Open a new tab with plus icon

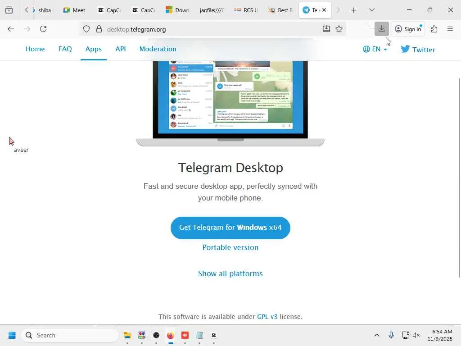(354, 10)
